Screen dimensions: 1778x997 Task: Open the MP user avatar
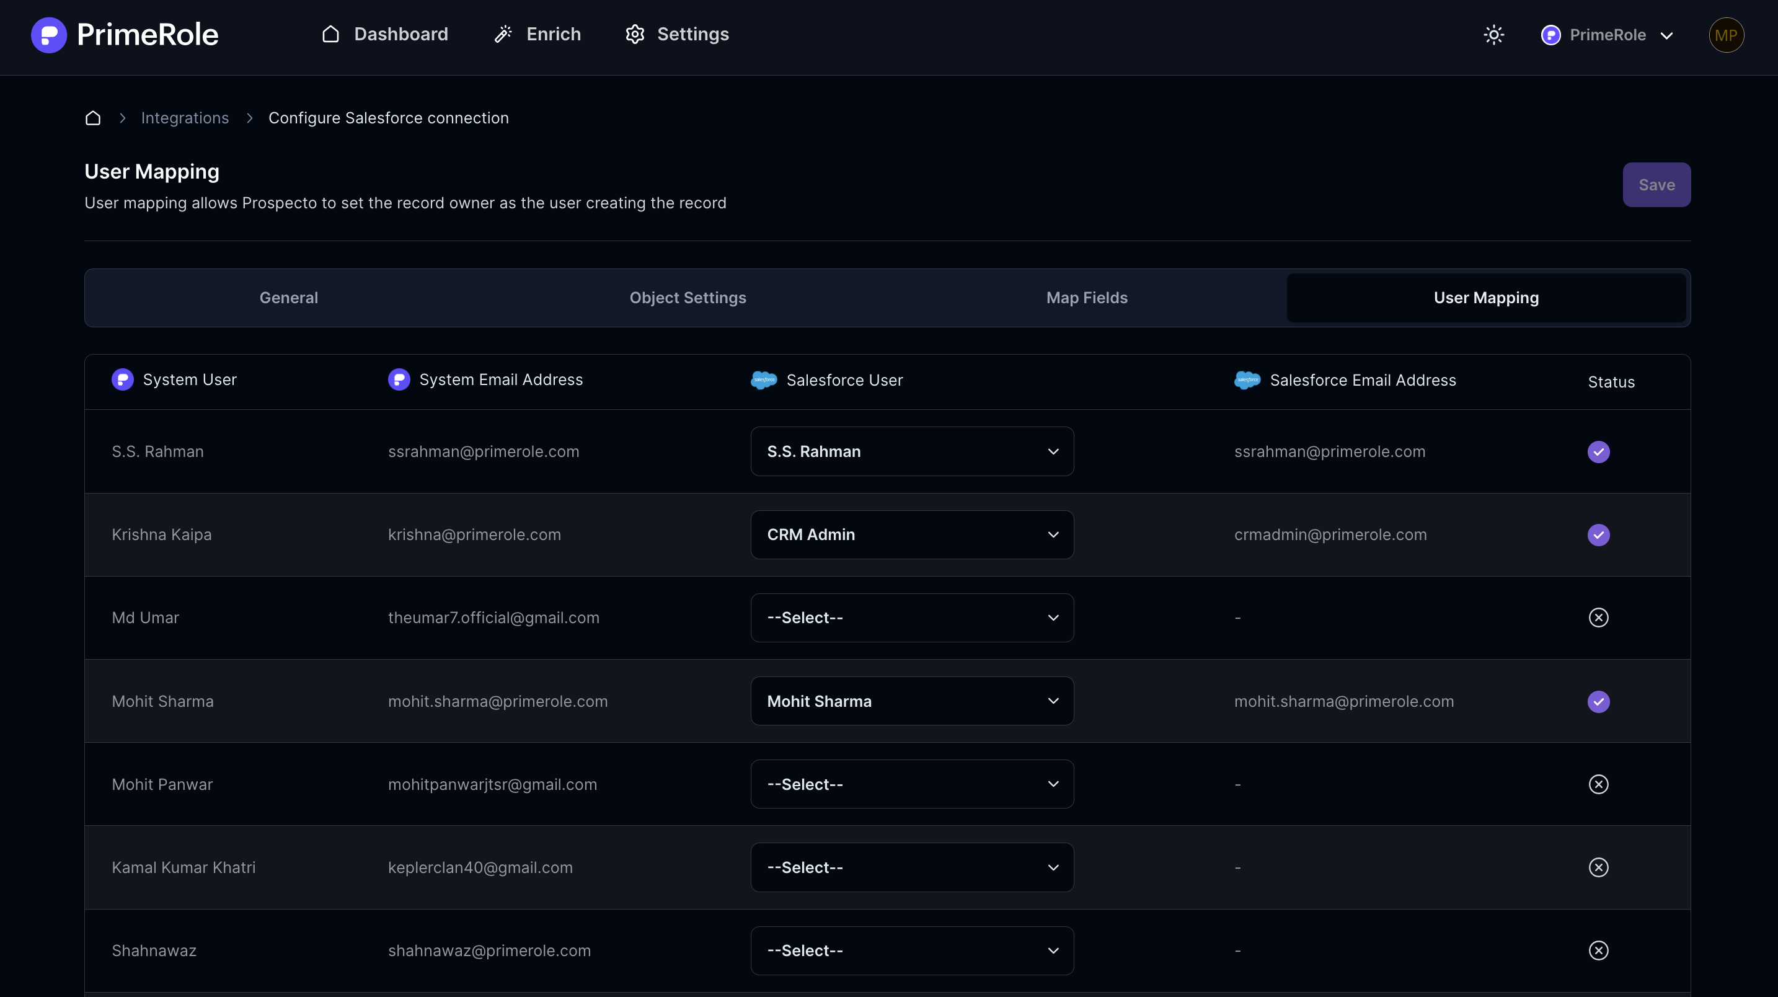[x=1726, y=35]
